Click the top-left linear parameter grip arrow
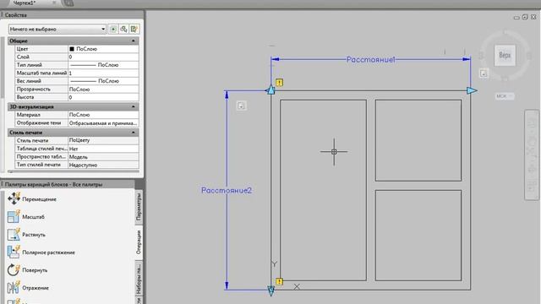541x304 pixels. click(x=270, y=90)
